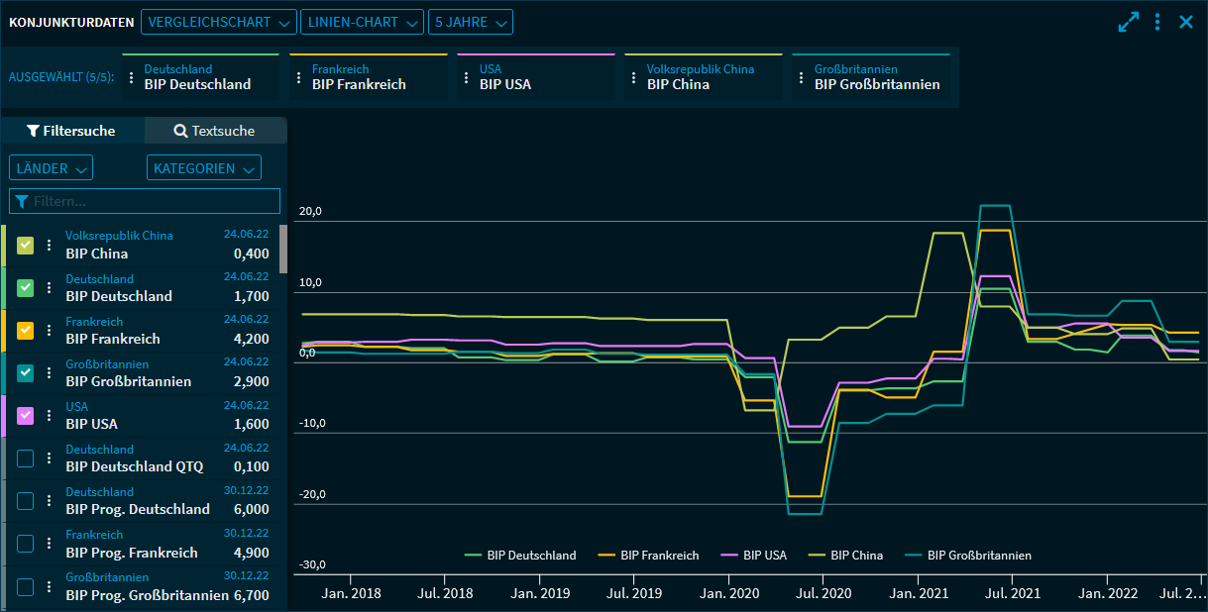Select the Filtersuche tab
This screenshot has width=1208, height=612.
(x=71, y=131)
